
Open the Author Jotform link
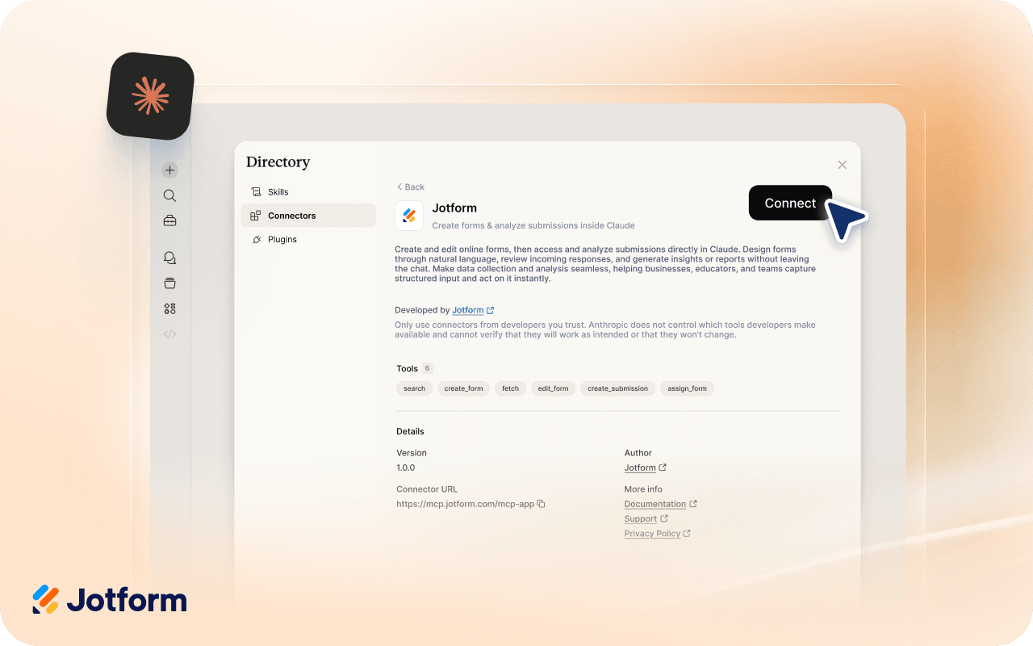640,468
